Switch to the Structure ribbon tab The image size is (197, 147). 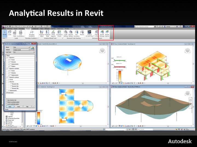(x=10, y=29)
